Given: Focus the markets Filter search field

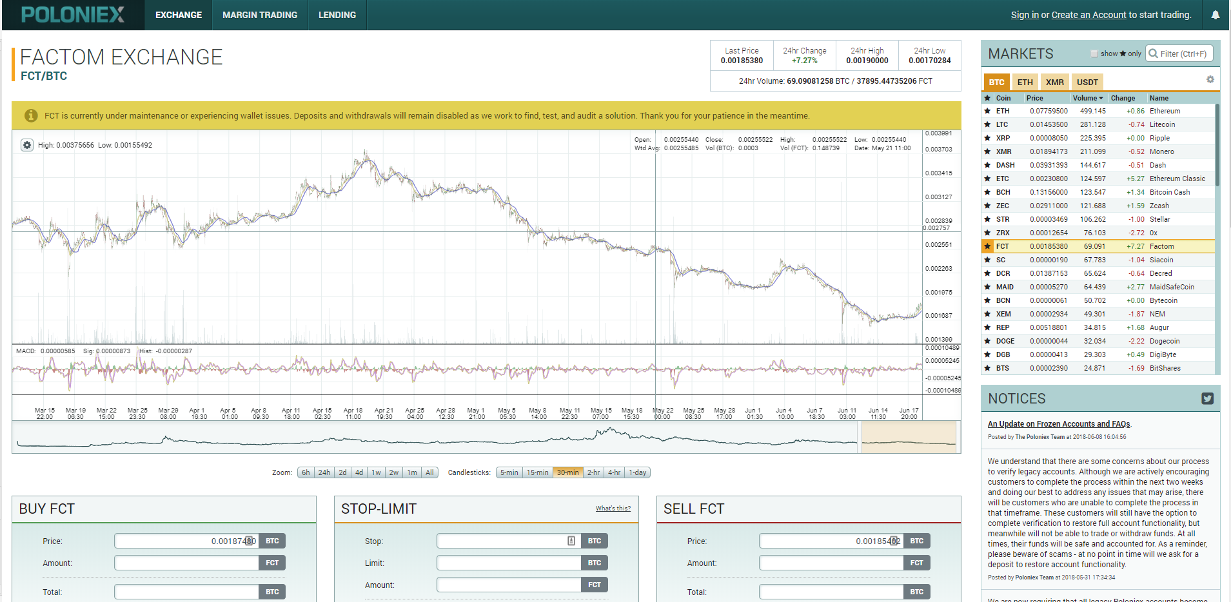Looking at the screenshot, I should click(x=1179, y=53).
